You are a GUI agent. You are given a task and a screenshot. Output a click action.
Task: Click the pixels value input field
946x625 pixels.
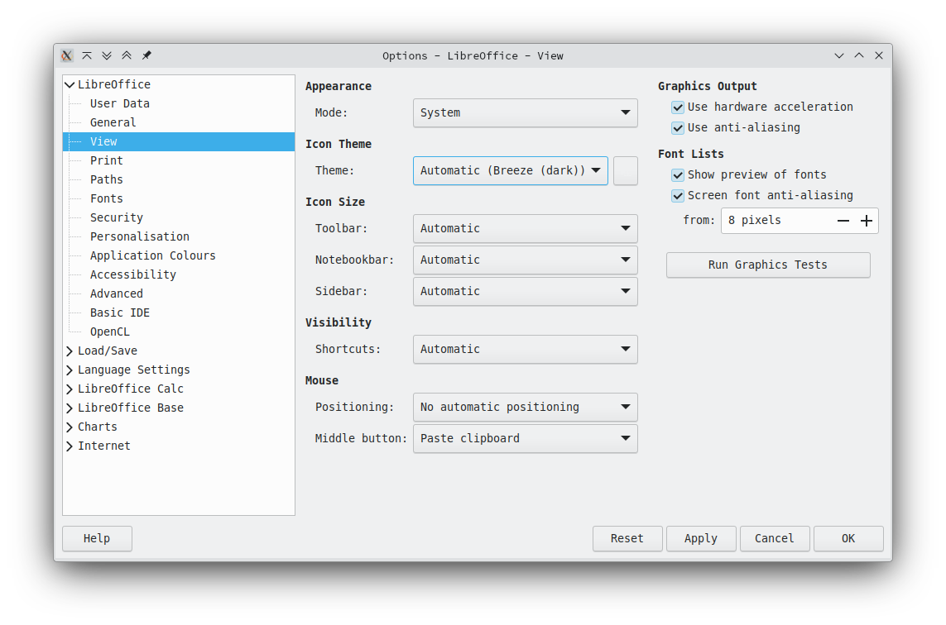(x=778, y=221)
